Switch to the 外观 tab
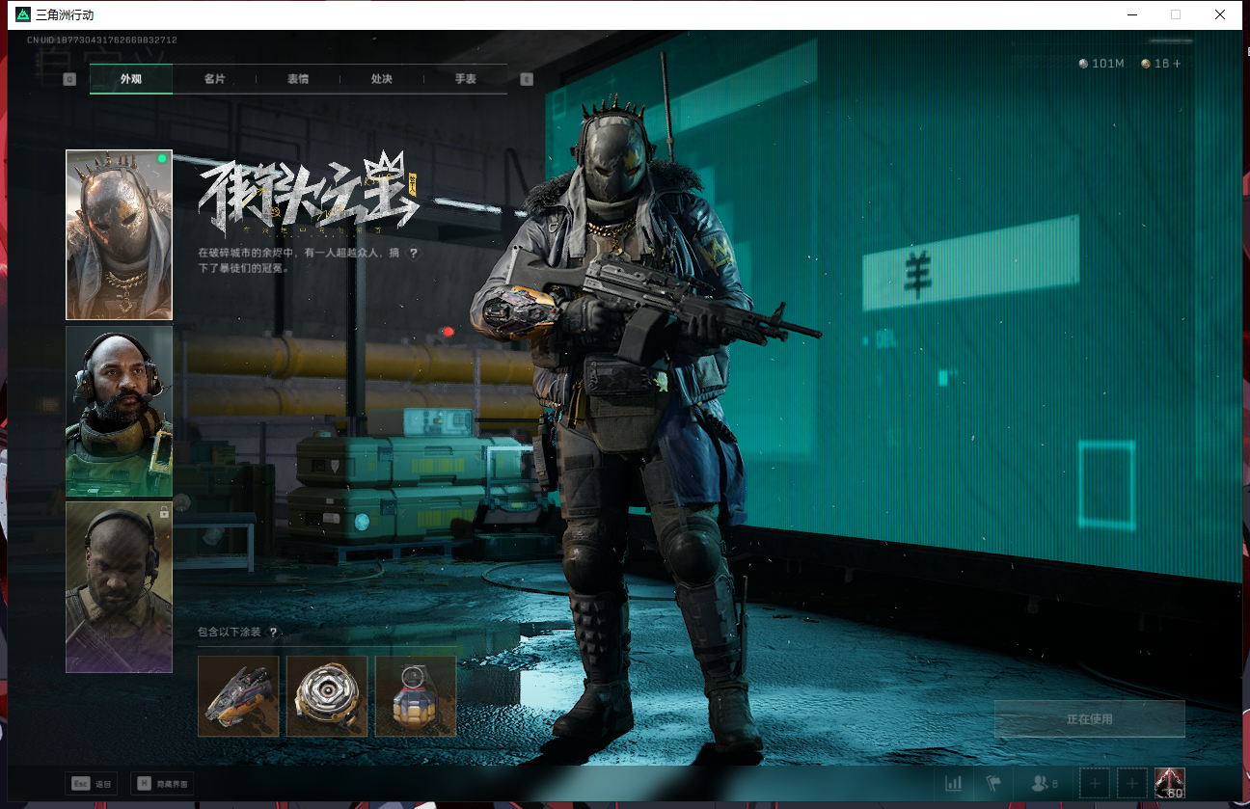The image size is (1250, 809). coord(131,79)
